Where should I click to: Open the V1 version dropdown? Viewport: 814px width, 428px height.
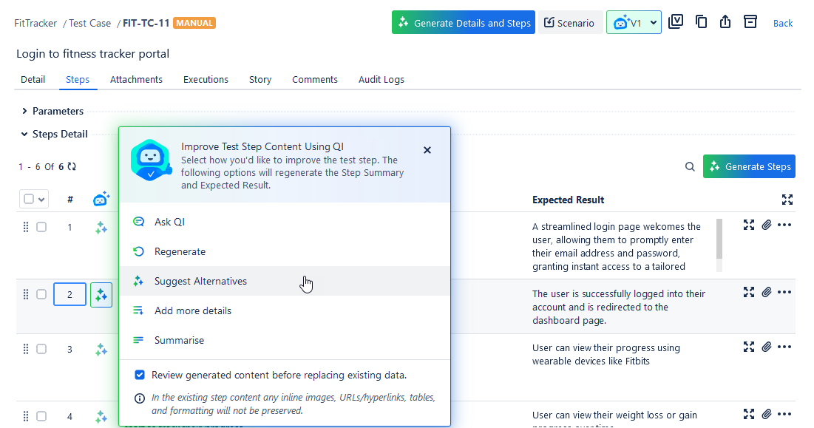[634, 23]
